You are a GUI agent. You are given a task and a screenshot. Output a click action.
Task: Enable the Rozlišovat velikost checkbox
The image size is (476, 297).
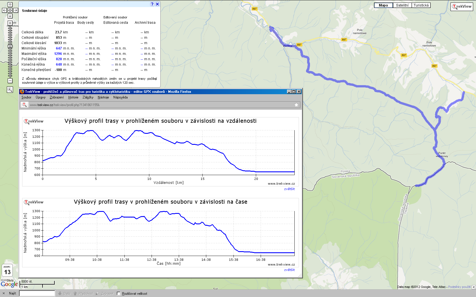[119, 294]
